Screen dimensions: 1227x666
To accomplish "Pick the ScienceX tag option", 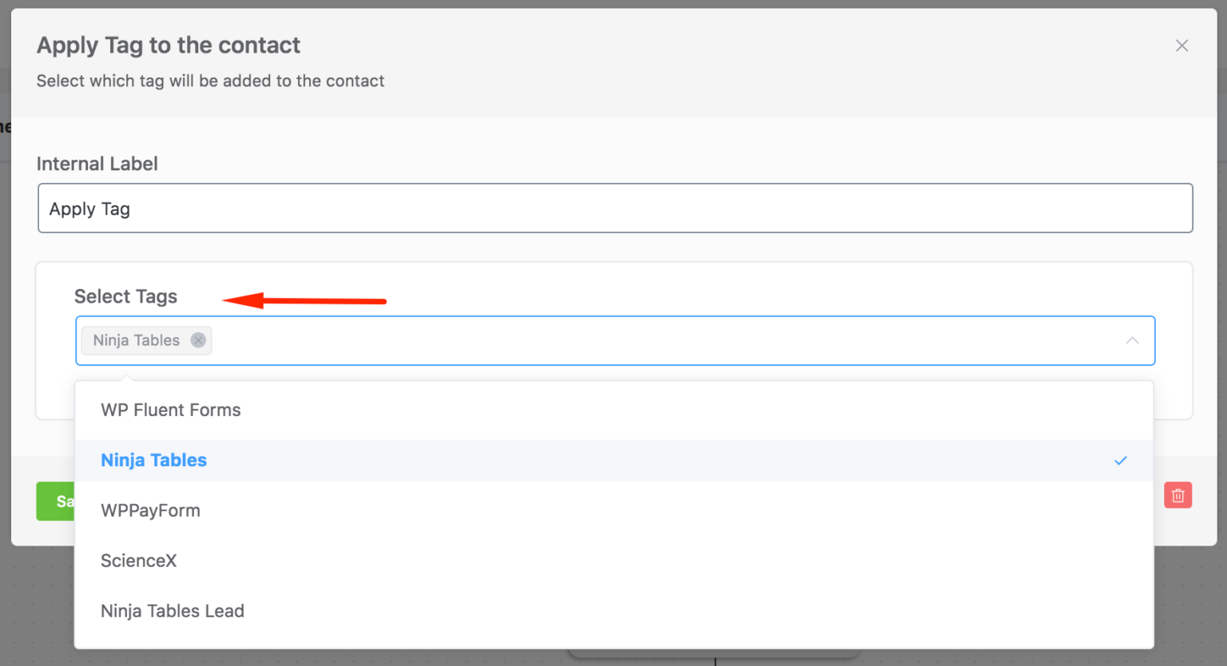I will pyautogui.click(x=613, y=561).
